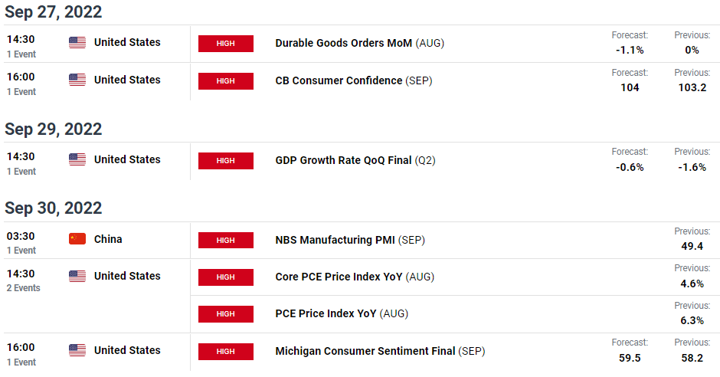The image size is (720, 377).
Task: Open Durable Goods Orders MoM event
Action: click(x=359, y=43)
